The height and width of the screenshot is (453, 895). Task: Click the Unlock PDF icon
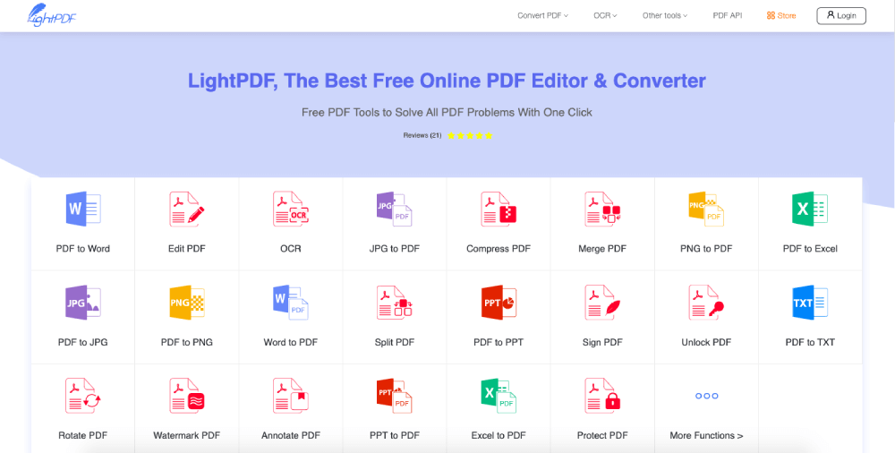[706, 303]
